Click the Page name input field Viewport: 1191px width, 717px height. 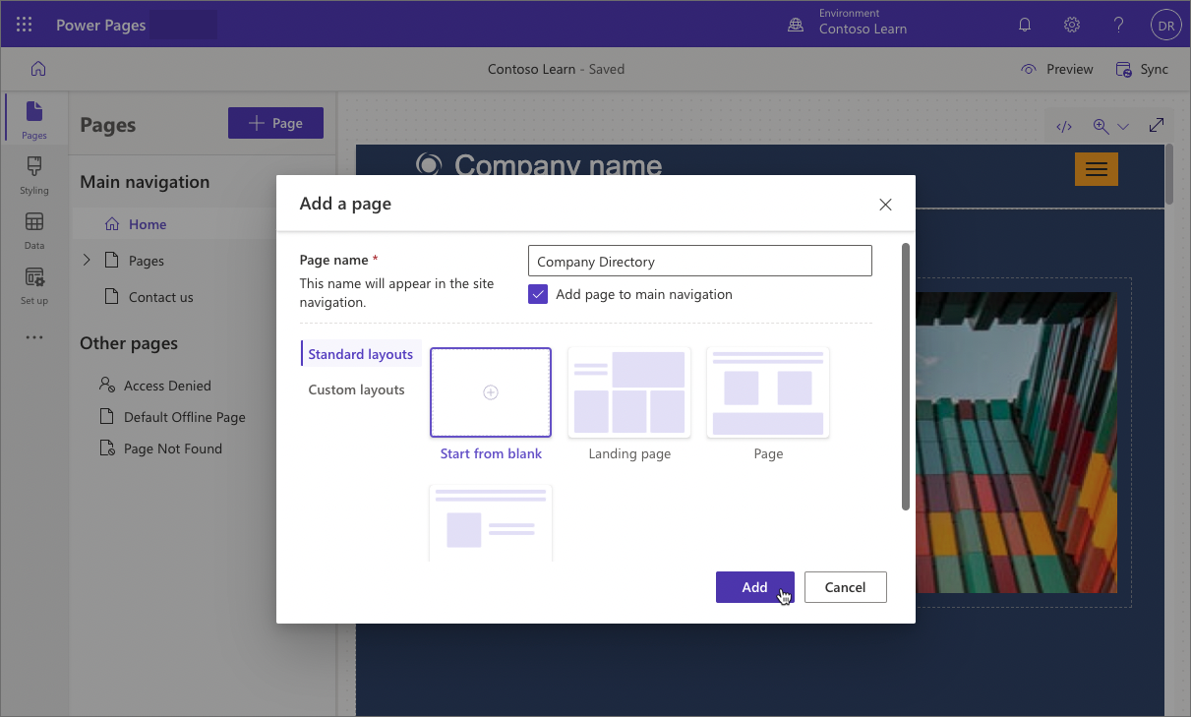click(x=700, y=261)
